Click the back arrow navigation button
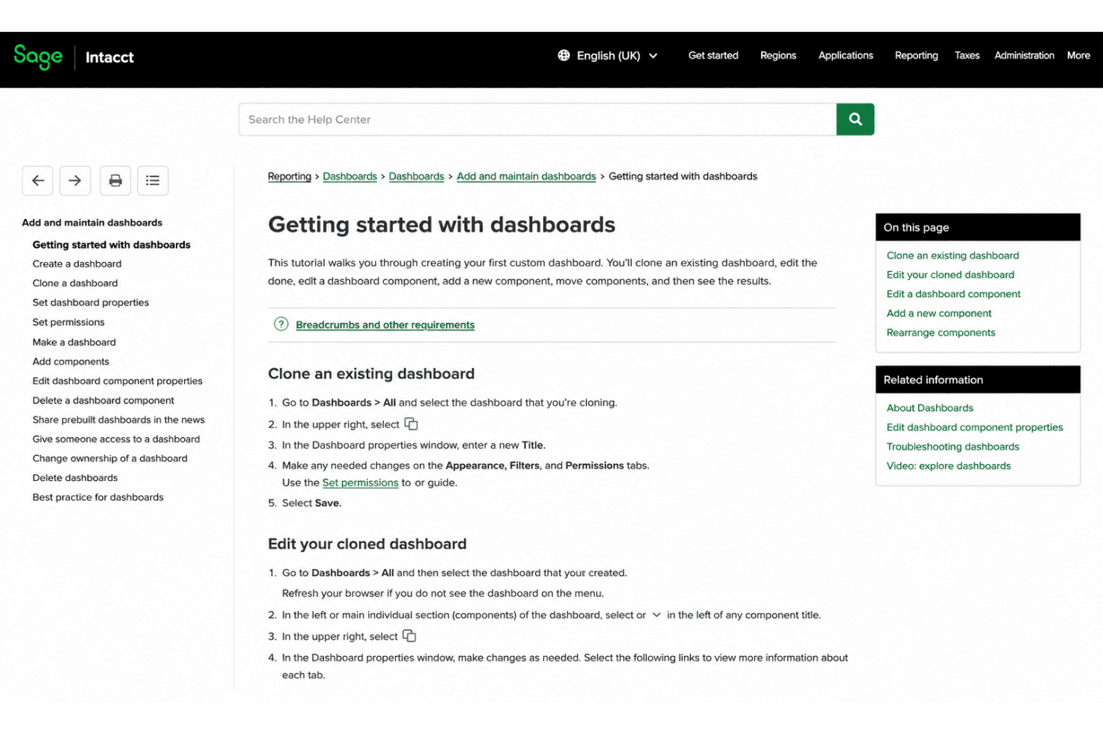The image size is (1103, 735). pos(38,180)
